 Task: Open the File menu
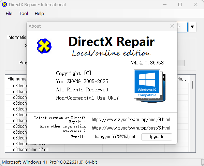coord(9,13)
